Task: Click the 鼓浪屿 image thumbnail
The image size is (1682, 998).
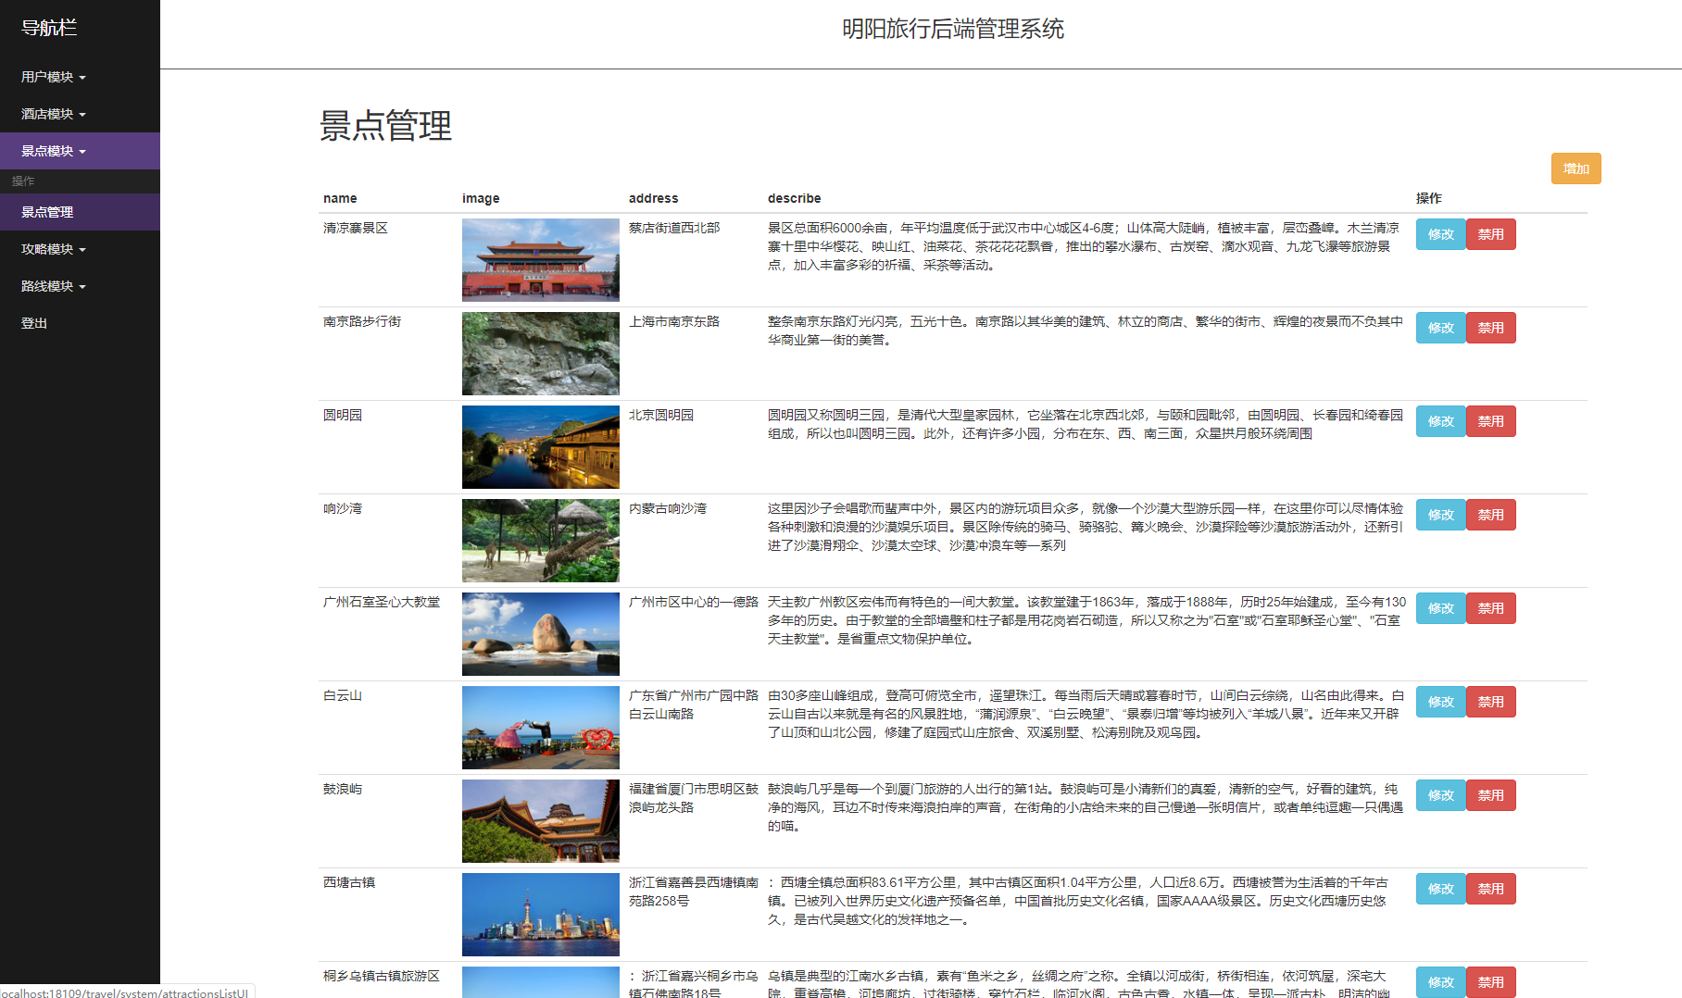Action: tap(540, 821)
